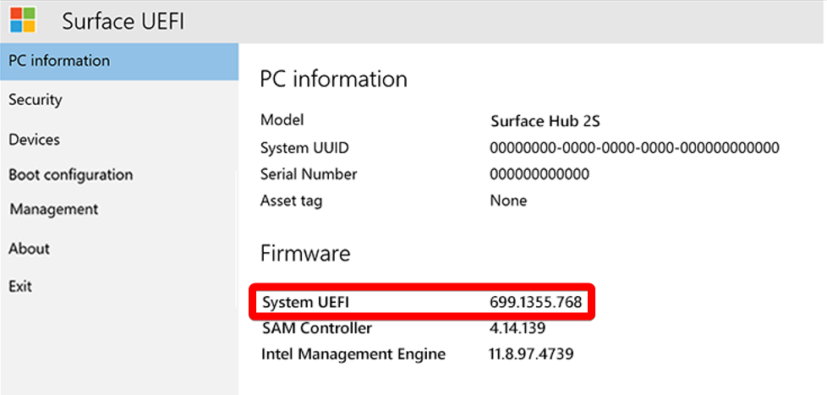Click the SAM Controller label
The width and height of the screenshot is (827, 395).
coord(317,328)
